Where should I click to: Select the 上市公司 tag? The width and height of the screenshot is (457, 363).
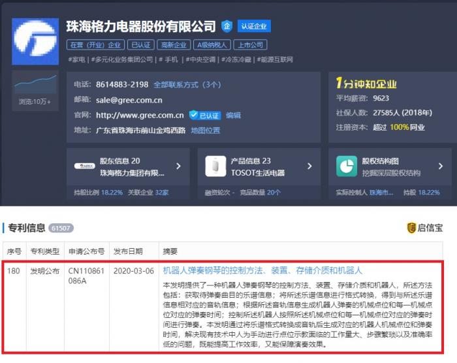(x=249, y=45)
